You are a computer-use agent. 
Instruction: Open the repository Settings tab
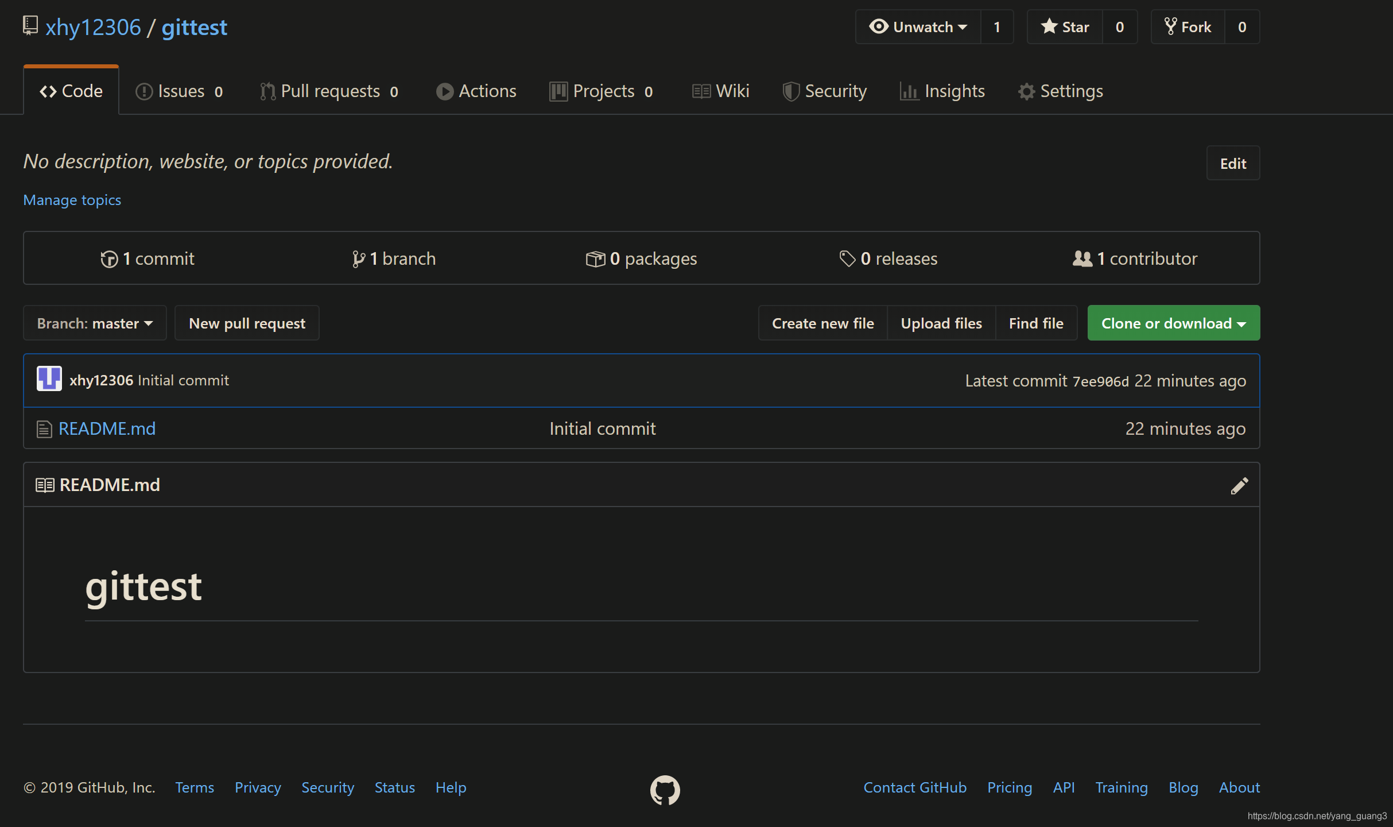tap(1061, 91)
